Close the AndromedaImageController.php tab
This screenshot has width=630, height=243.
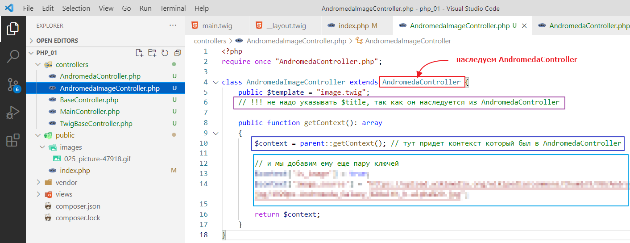(x=524, y=26)
